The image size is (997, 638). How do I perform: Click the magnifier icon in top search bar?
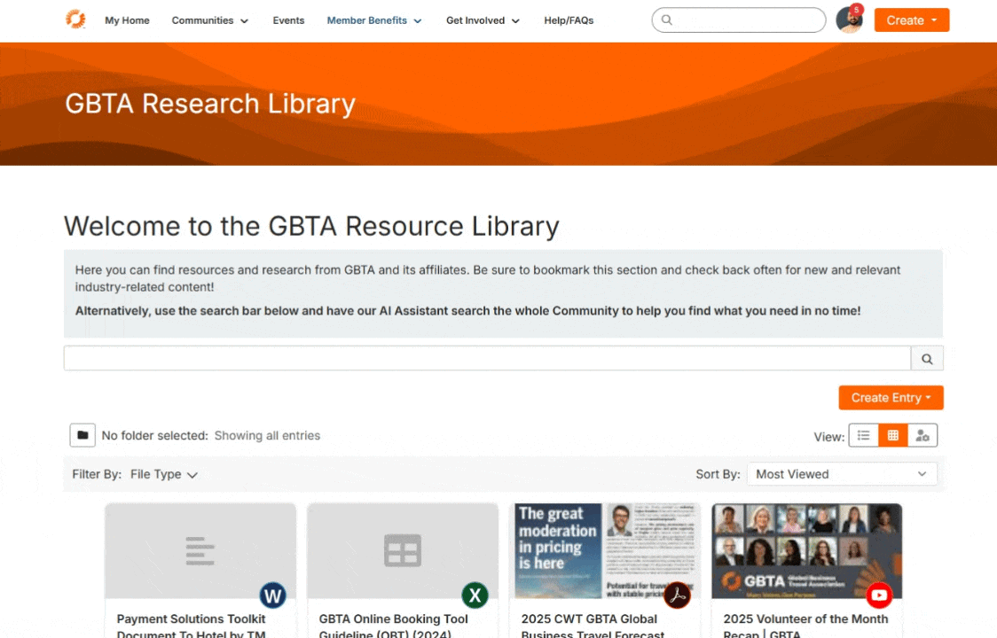[x=666, y=19]
